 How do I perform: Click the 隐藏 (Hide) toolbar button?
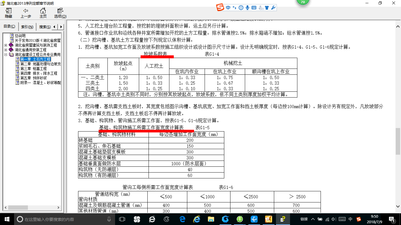coord(9,13)
